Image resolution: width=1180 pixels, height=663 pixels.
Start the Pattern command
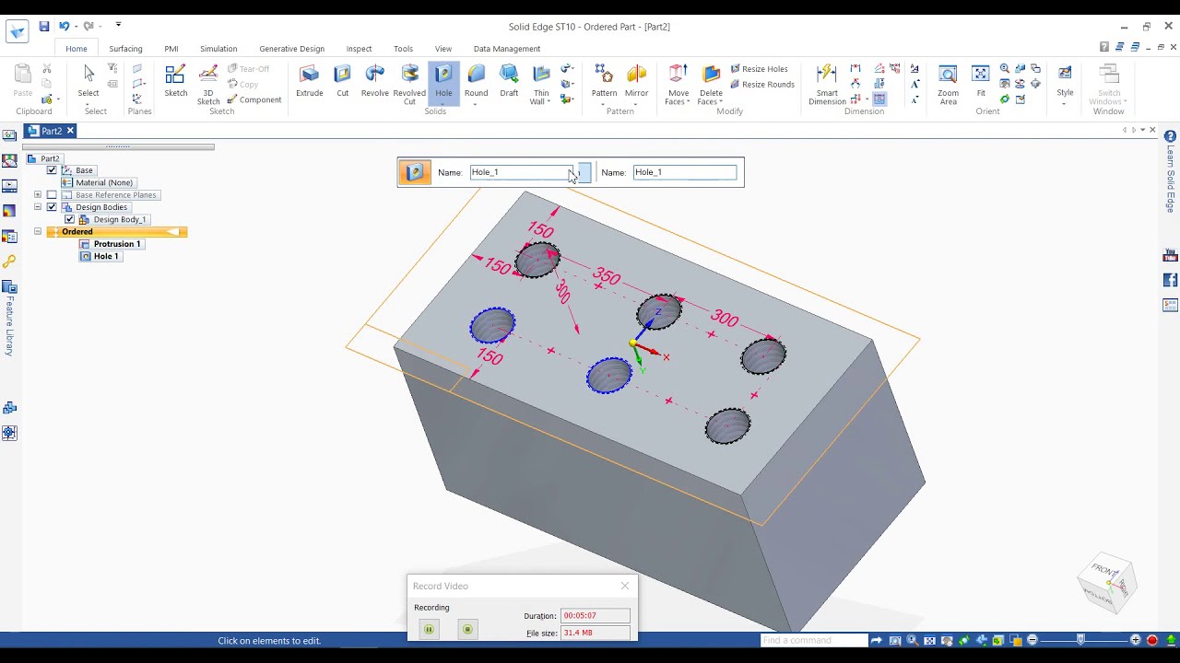604,81
